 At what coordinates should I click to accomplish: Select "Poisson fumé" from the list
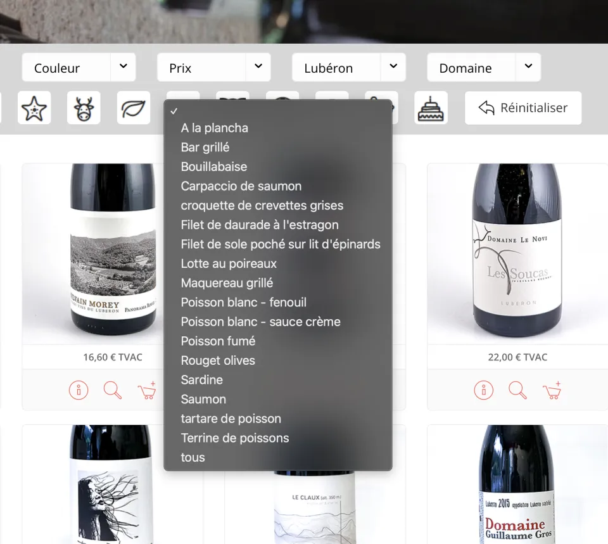278,341
